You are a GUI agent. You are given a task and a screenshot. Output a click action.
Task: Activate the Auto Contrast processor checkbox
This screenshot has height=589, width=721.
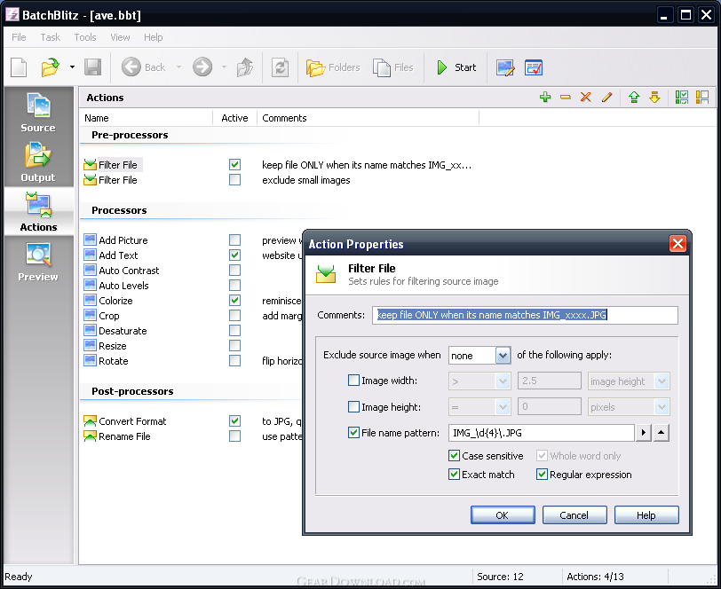point(234,271)
